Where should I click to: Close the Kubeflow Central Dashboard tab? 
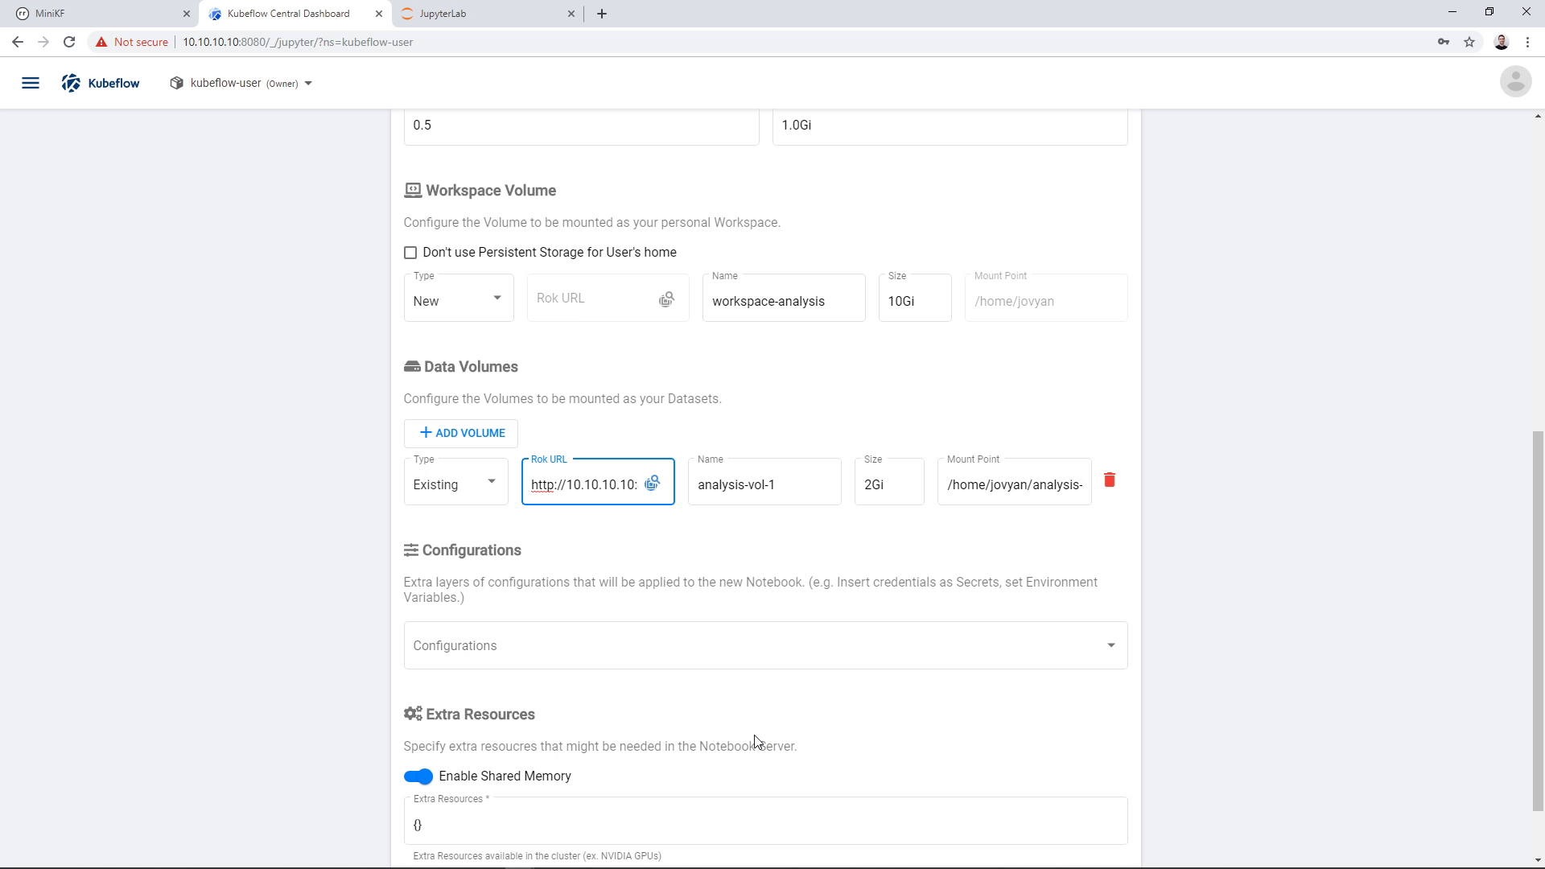click(x=379, y=14)
